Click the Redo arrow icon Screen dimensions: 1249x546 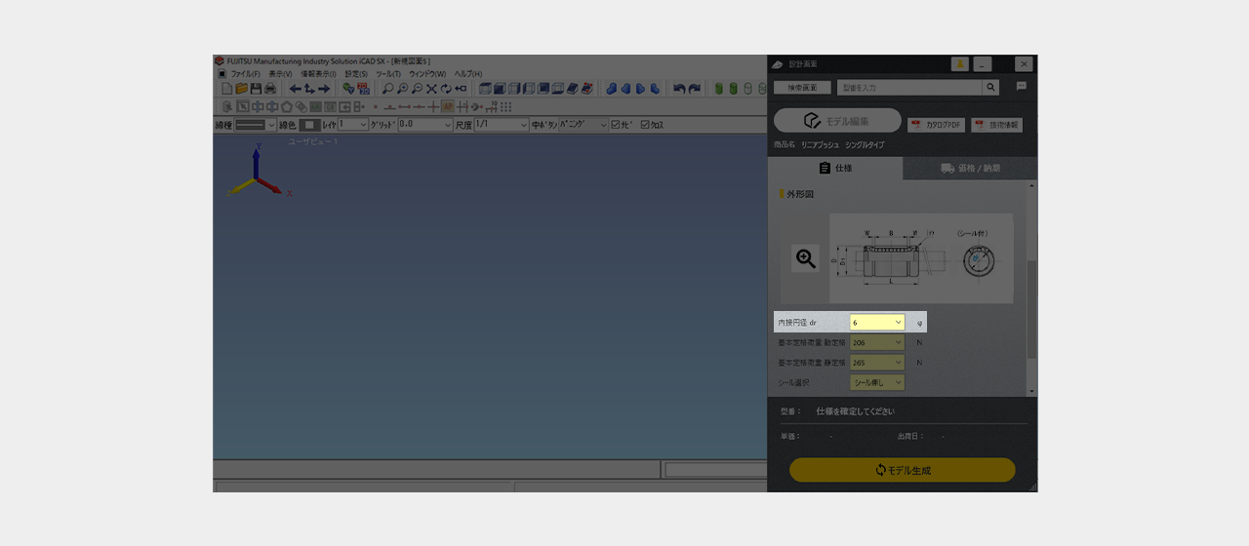[x=695, y=89]
